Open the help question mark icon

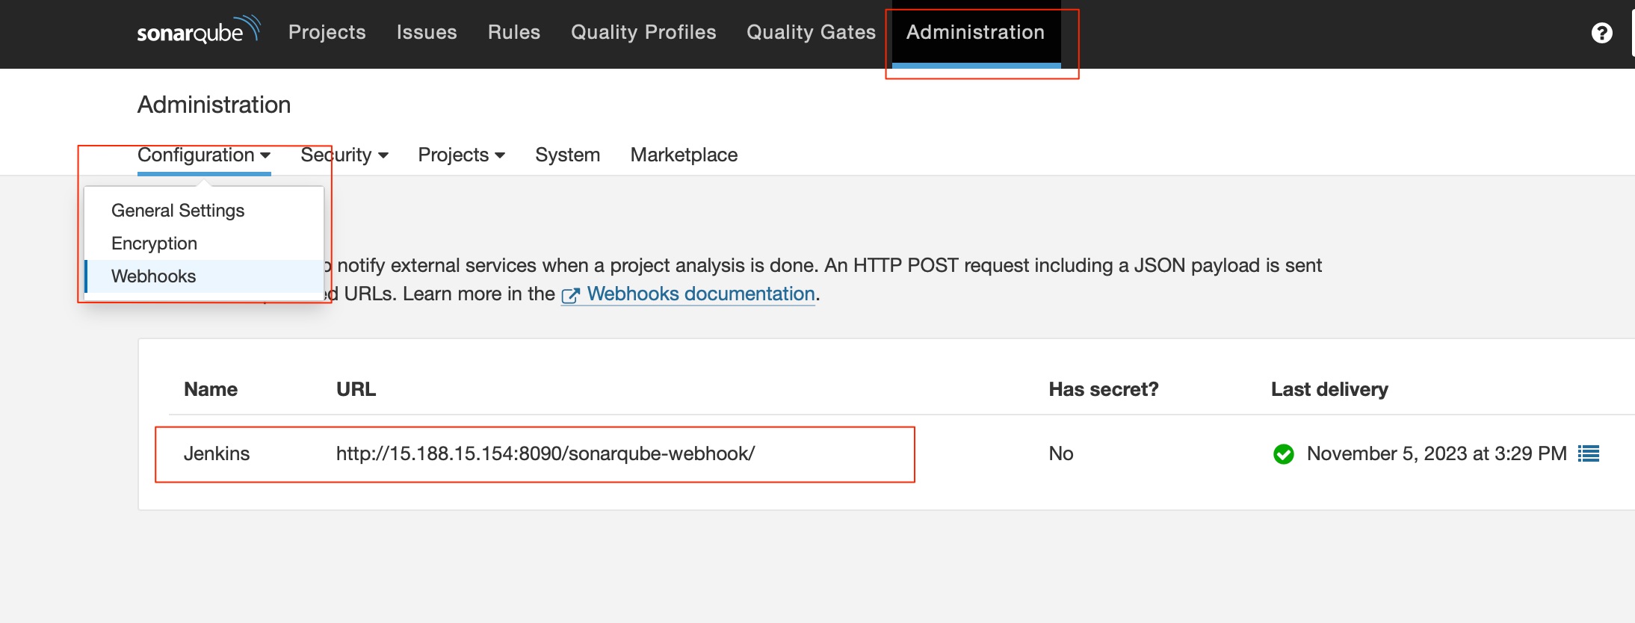point(1601,33)
